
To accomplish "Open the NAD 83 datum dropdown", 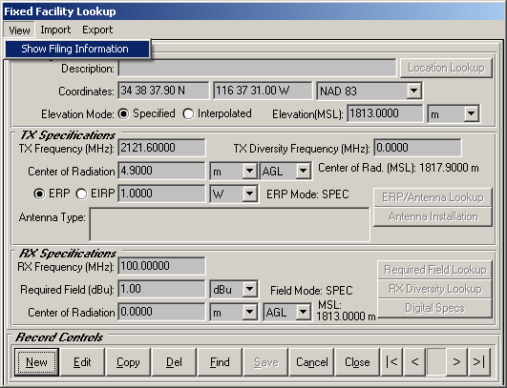I will tap(413, 91).
